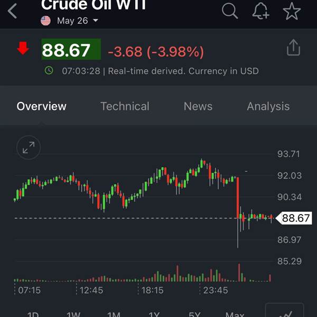Image resolution: width=317 pixels, height=317 pixels.
Task: Tap the back arrow icon
Action: [x=13, y=11]
